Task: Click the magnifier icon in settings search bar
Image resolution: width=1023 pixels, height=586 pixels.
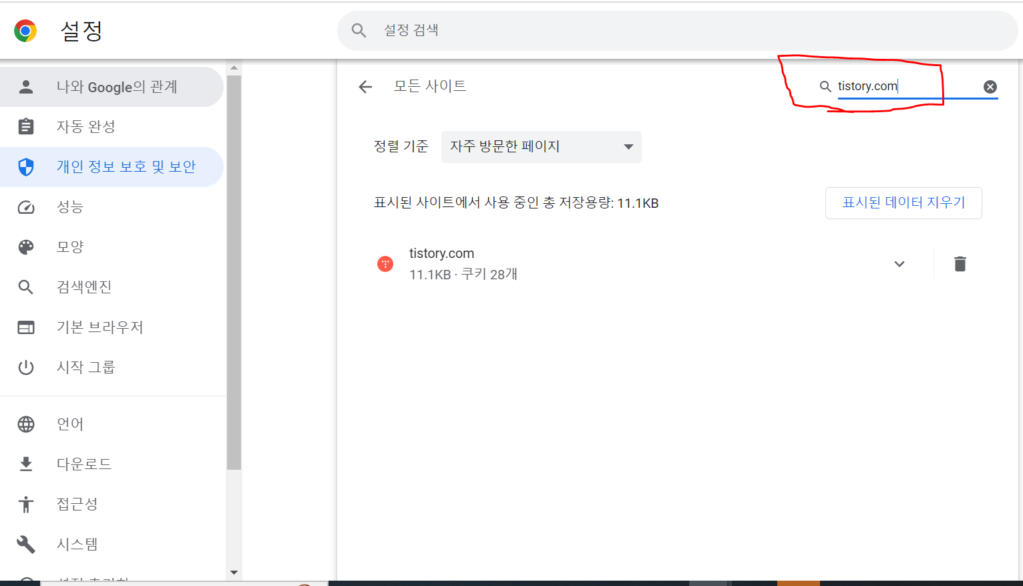Action: click(x=359, y=30)
